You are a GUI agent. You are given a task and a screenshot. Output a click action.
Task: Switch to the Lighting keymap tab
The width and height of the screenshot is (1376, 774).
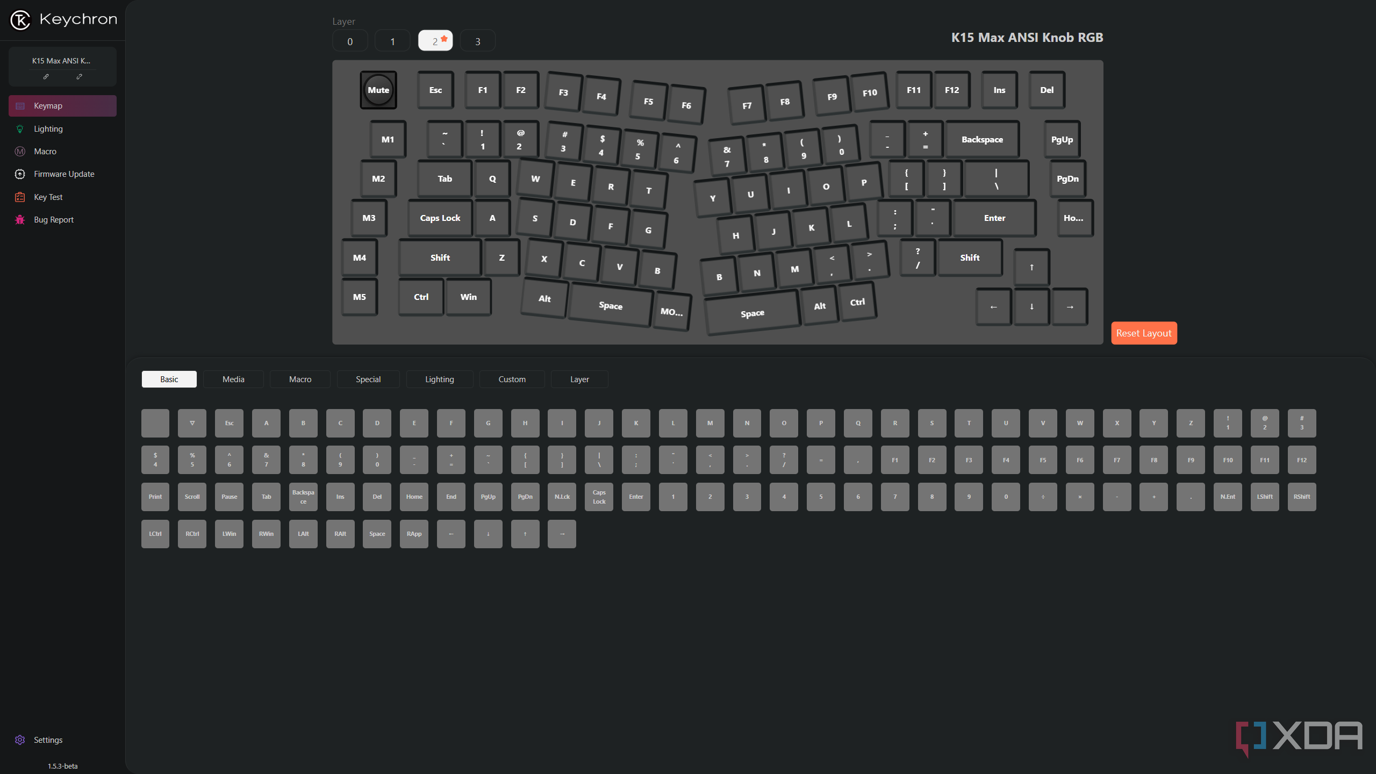(439, 378)
